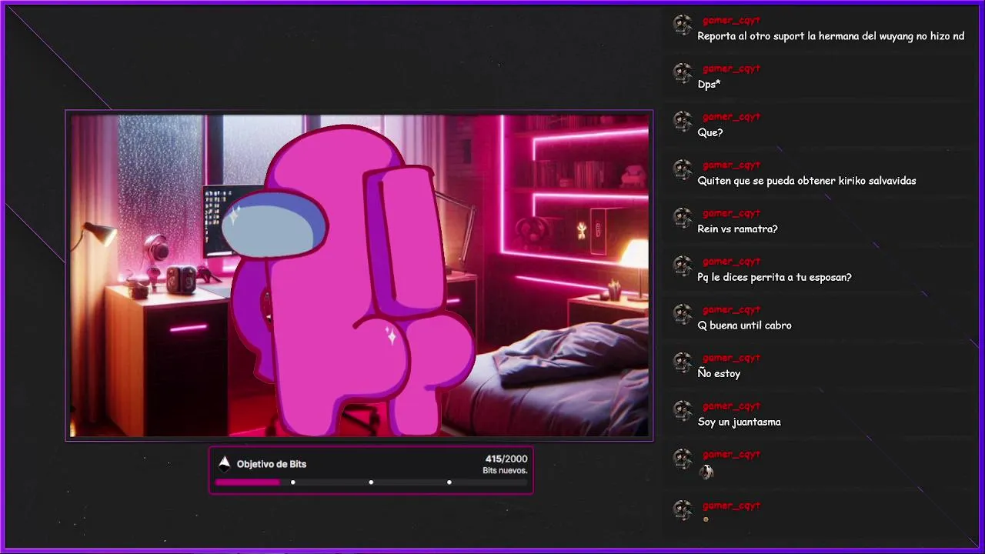Click the second milestone dot on bits bar
The height and width of the screenshot is (554, 985).
coord(371,482)
